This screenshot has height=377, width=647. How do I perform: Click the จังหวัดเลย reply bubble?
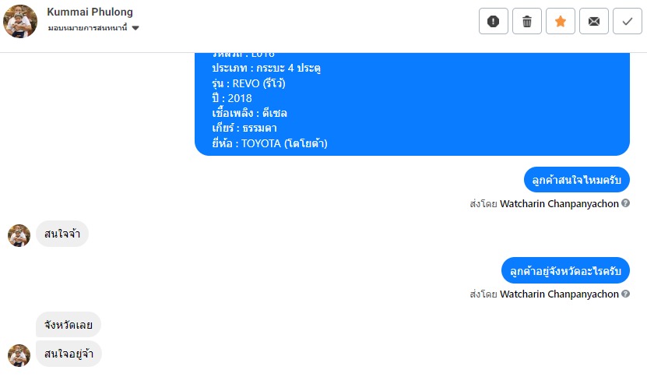pyautogui.click(x=69, y=324)
